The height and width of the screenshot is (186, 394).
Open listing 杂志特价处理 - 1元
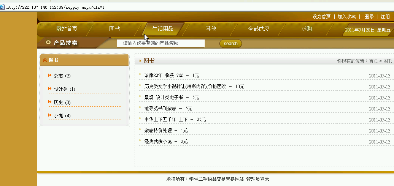166,131
